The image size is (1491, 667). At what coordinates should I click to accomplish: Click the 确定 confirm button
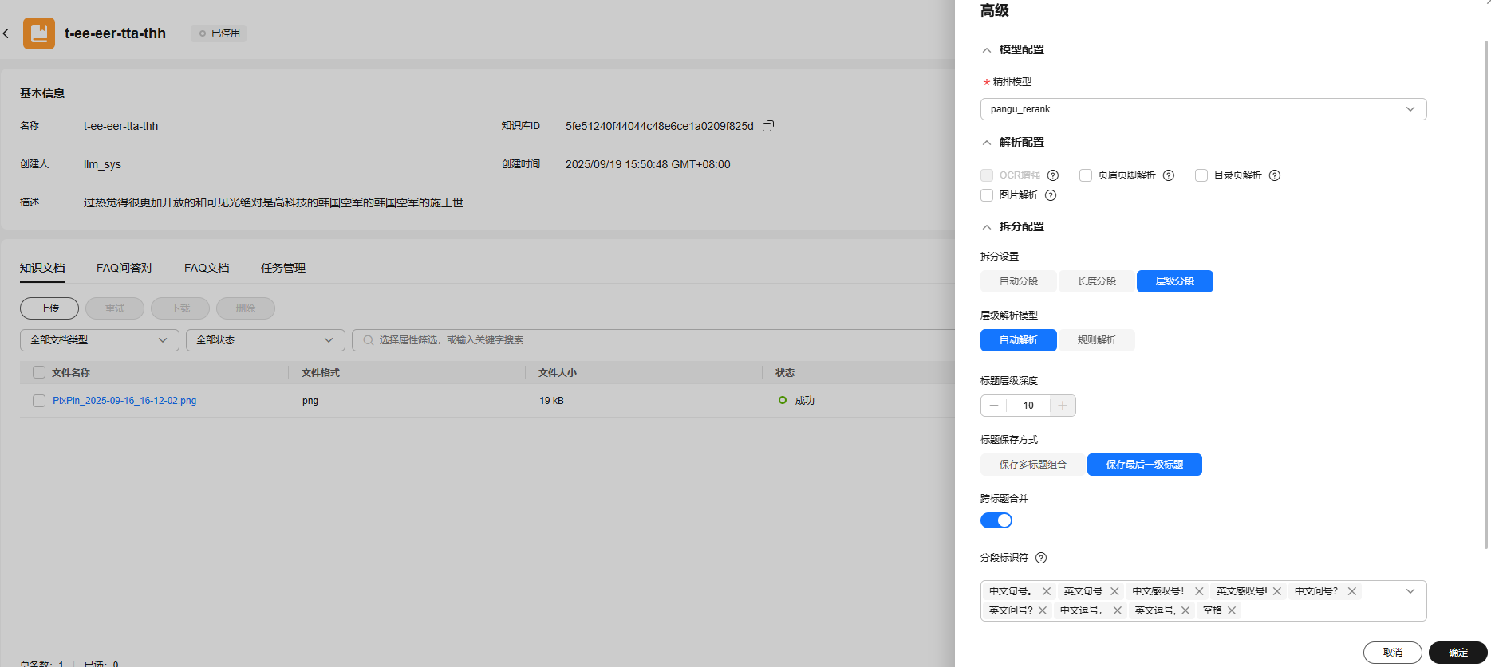(1457, 653)
